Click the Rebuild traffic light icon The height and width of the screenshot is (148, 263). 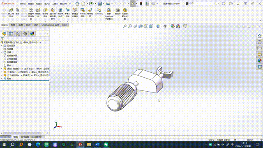[x=141, y=4]
